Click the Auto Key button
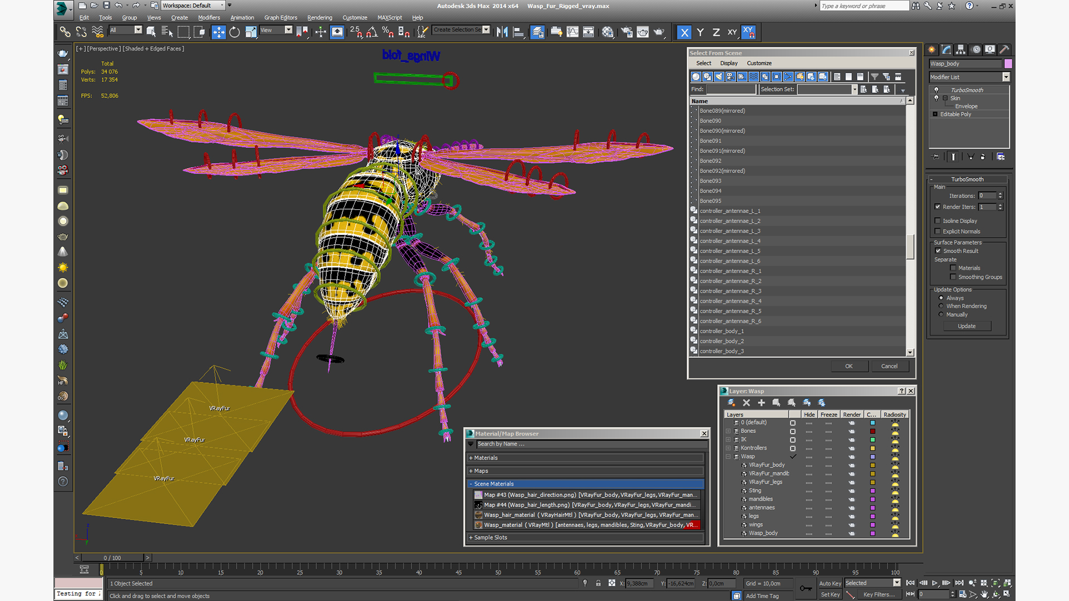The height and width of the screenshot is (601, 1069). [x=830, y=583]
